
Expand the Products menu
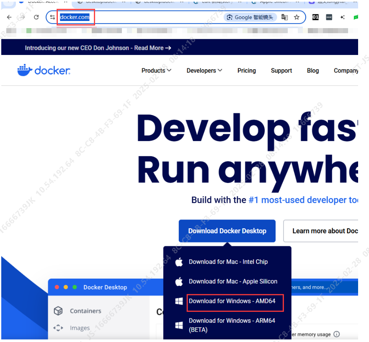tap(156, 70)
